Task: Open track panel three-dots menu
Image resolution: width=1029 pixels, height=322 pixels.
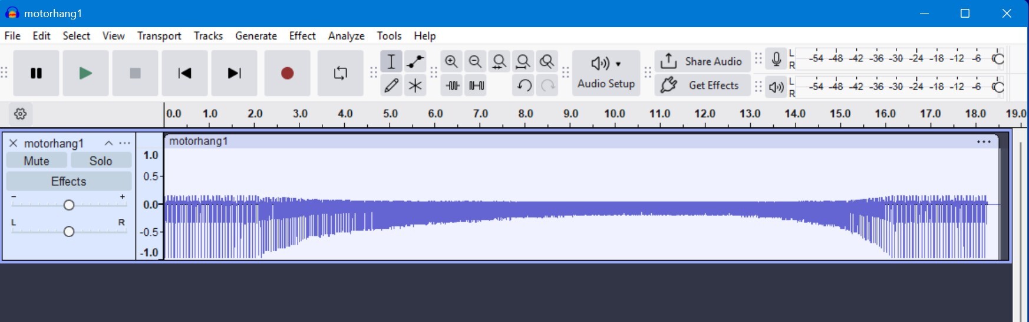Action: point(124,143)
